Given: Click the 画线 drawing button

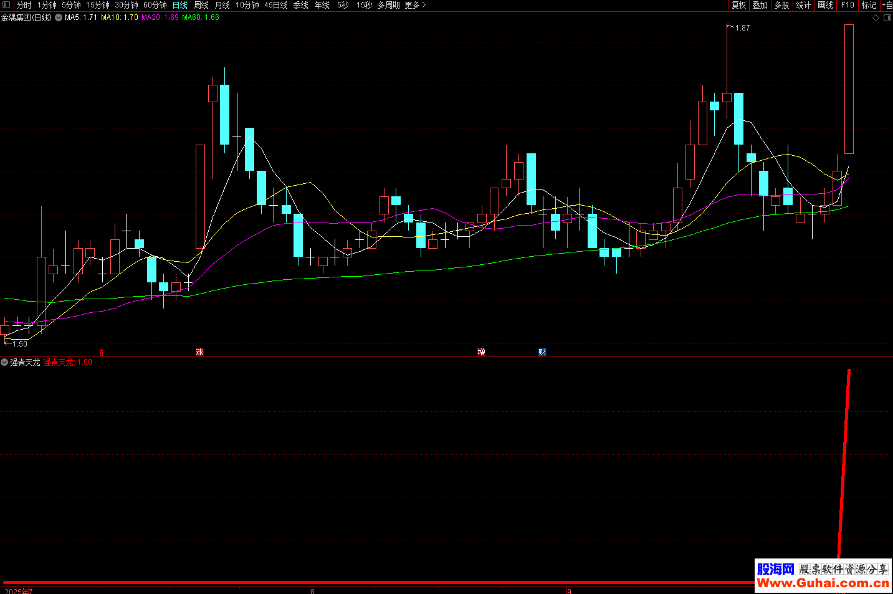Looking at the screenshot, I should click(825, 5).
